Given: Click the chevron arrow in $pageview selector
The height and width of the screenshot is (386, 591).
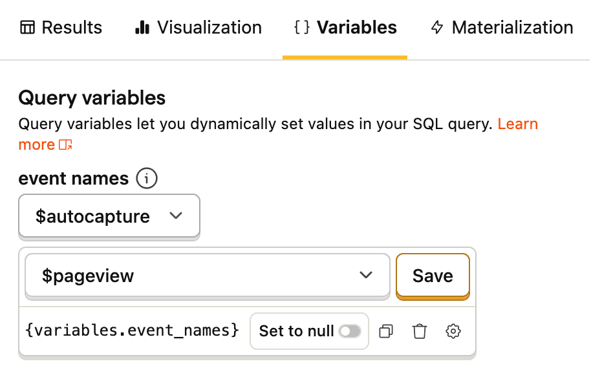Looking at the screenshot, I should (366, 276).
